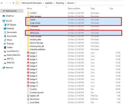Select the badge-5 icon file

click(x=28, y=66)
